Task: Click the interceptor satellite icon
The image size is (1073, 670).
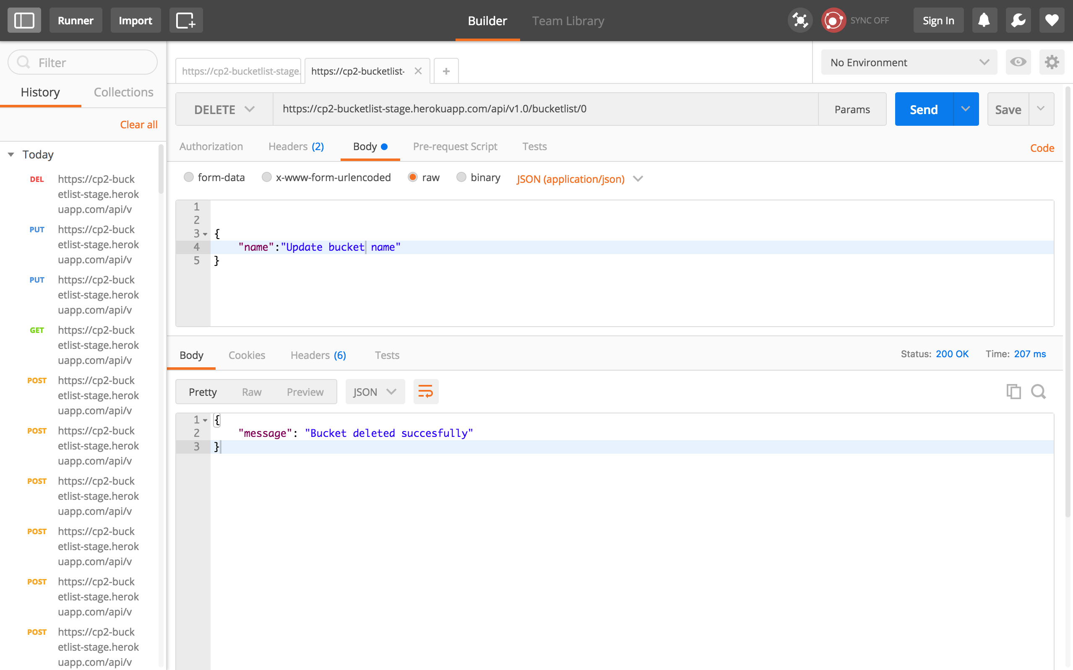Action: pyautogui.click(x=800, y=21)
